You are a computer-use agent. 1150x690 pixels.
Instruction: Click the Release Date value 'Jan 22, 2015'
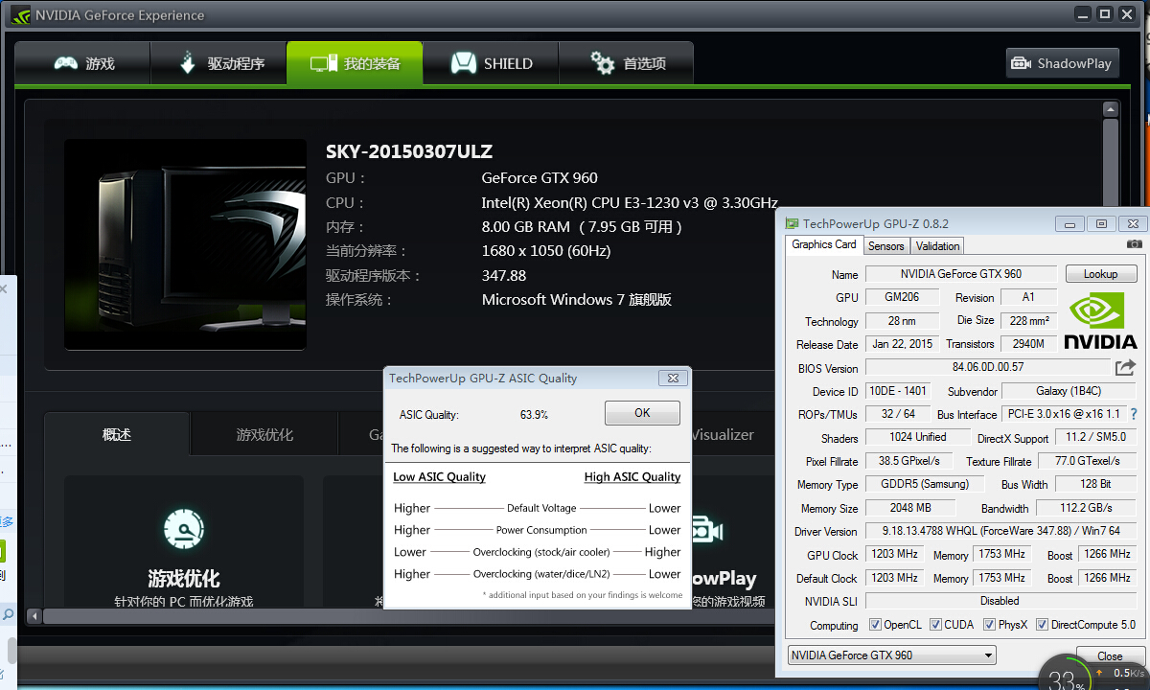tap(902, 344)
